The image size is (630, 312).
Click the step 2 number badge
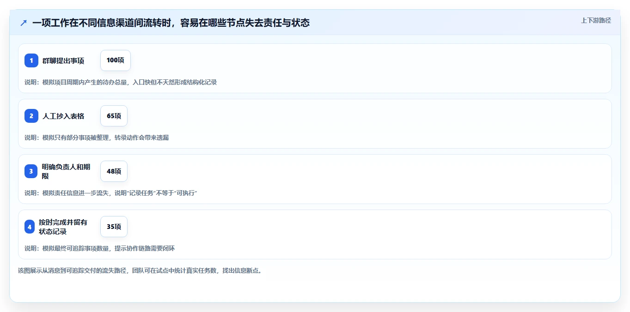[31, 116]
